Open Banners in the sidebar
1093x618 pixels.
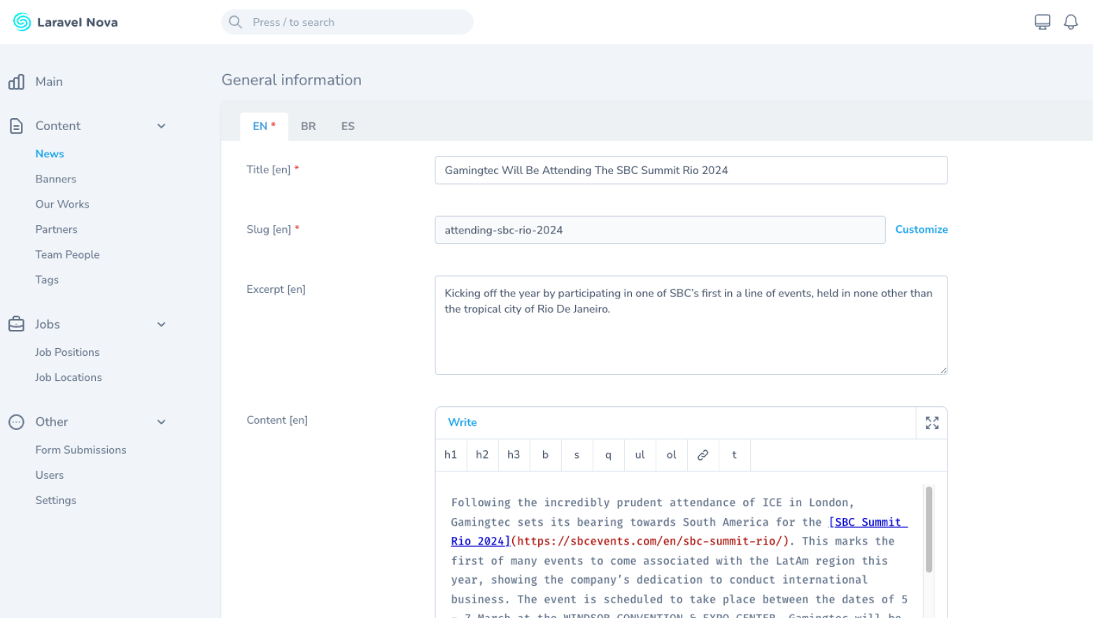[56, 179]
